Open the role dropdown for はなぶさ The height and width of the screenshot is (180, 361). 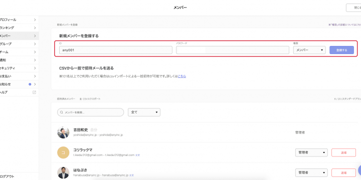click(x=311, y=172)
